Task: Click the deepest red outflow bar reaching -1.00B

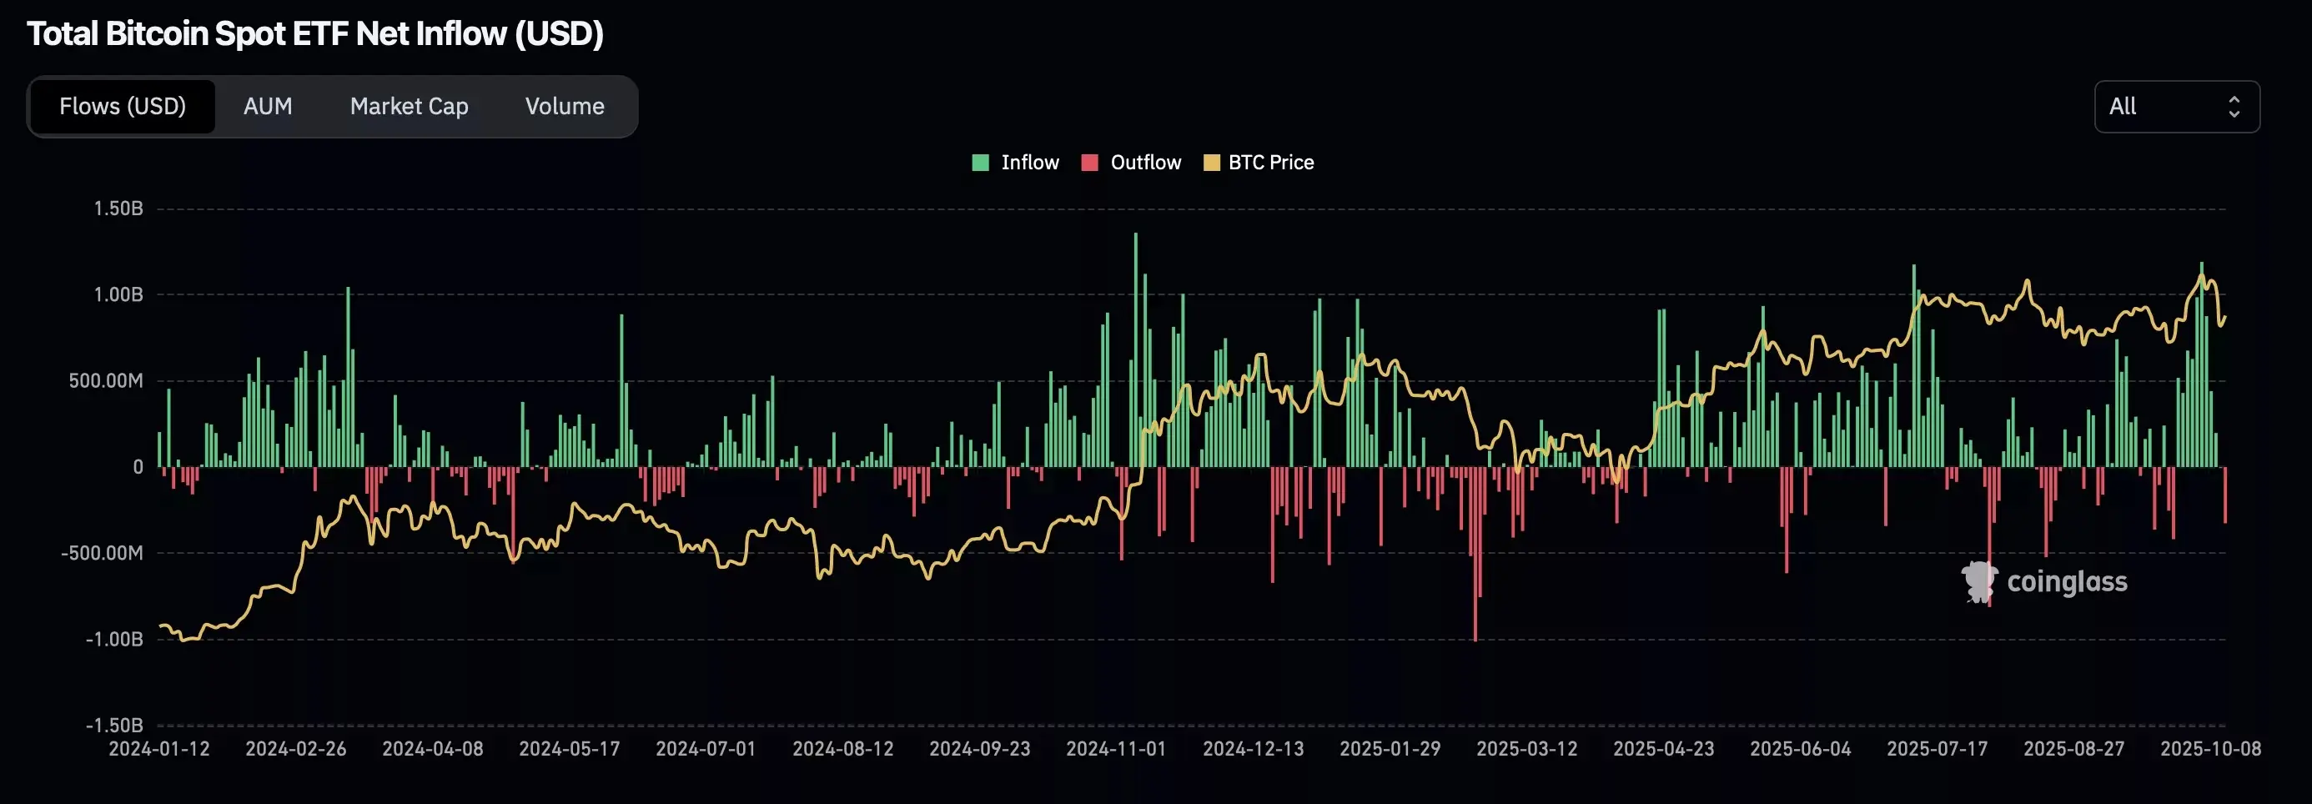Action: click(x=1475, y=556)
